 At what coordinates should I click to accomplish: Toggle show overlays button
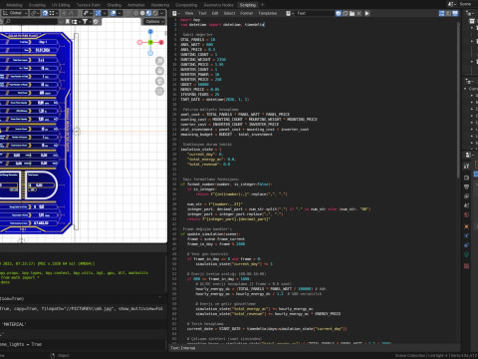pyautogui.click(x=114, y=13)
